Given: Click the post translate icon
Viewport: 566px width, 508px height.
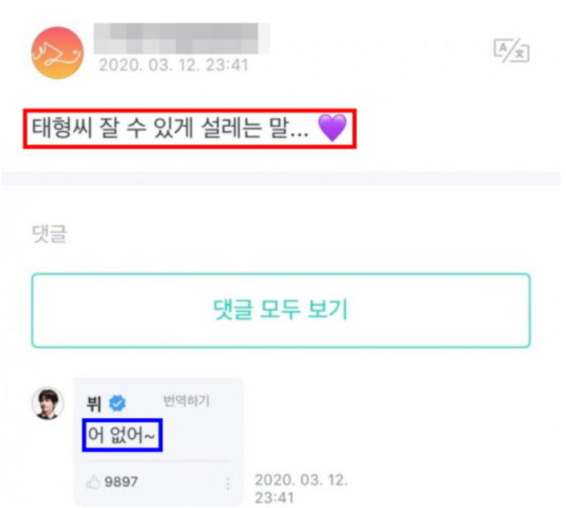Looking at the screenshot, I should [511, 51].
